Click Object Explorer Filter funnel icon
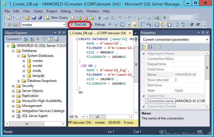 coord(44,39)
